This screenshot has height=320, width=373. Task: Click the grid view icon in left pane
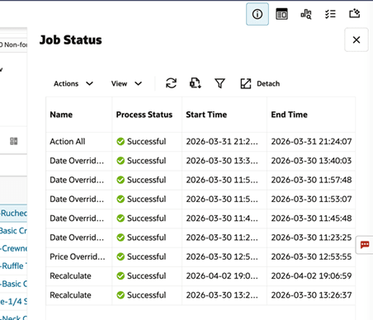[x=14, y=141]
